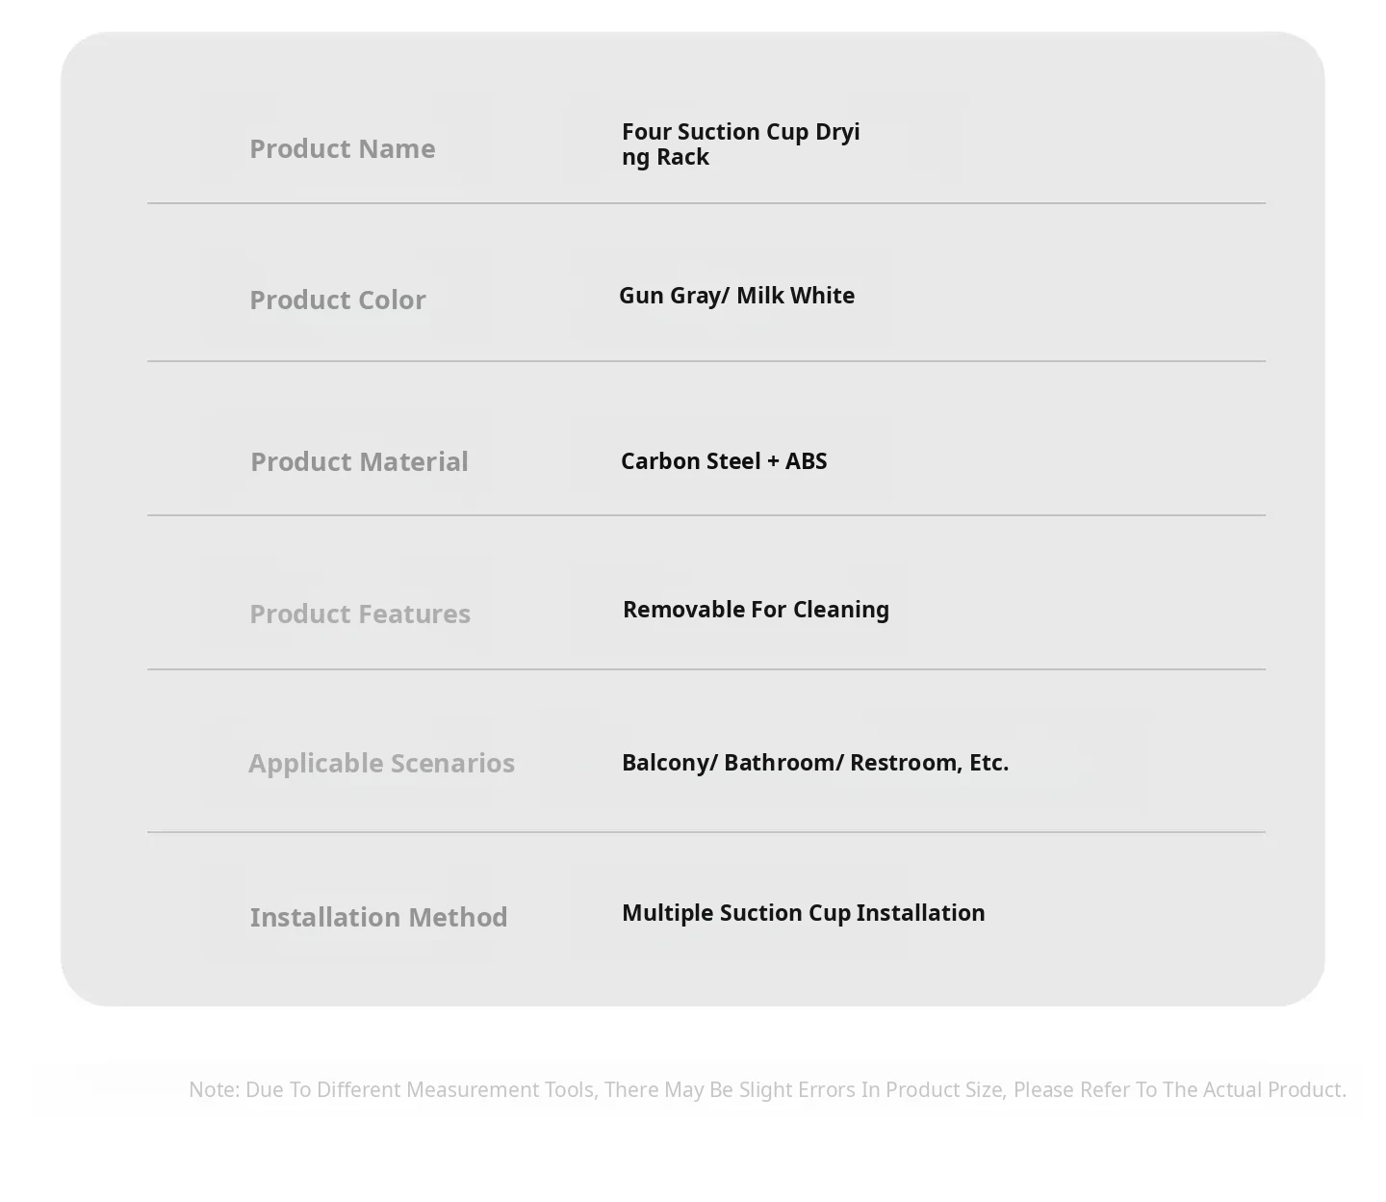The height and width of the screenshot is (1202, 1386).
Task: Click the Product Material label
Action: [x=359, y=461]
